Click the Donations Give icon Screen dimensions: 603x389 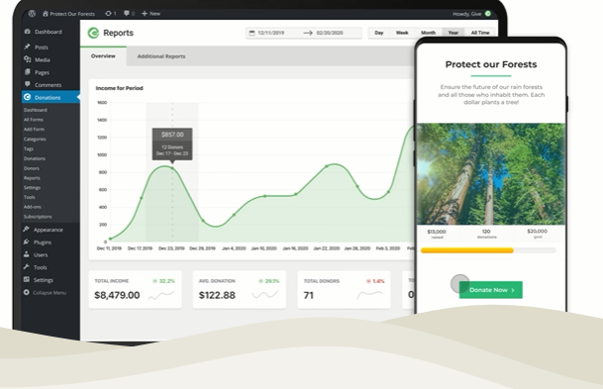[x=27, y=97]
